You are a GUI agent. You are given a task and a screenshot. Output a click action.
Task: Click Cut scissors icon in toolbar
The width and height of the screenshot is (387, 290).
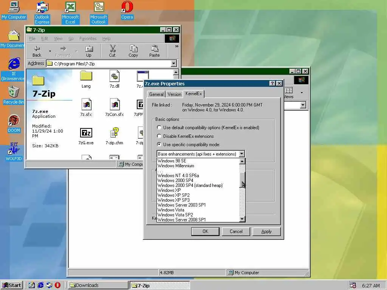(x=112, y=51)
